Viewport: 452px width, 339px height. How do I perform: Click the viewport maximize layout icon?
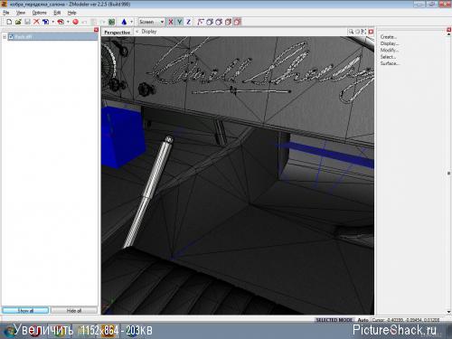(x=363, y=32)
